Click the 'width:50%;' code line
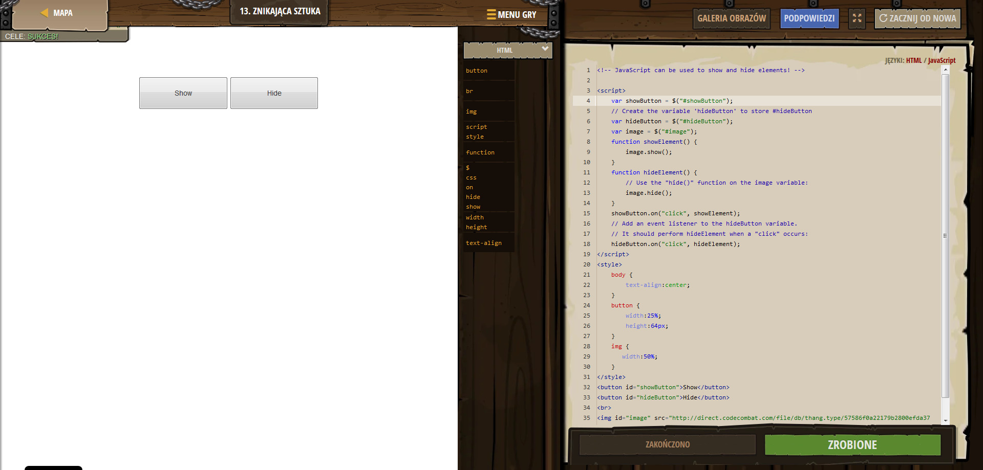This screenshot has height=470, width=983. 639,356
